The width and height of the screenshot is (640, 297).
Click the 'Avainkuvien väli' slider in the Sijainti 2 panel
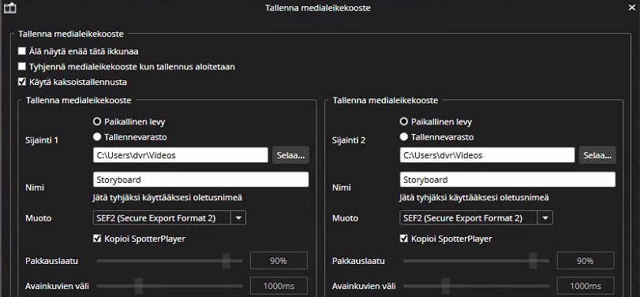[x=477, y=286]
